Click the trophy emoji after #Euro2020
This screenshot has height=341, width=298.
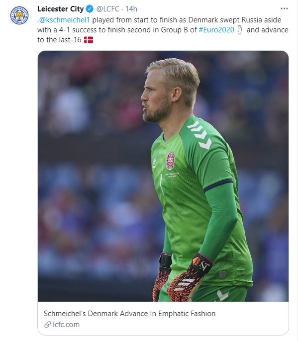pos(239,30)
